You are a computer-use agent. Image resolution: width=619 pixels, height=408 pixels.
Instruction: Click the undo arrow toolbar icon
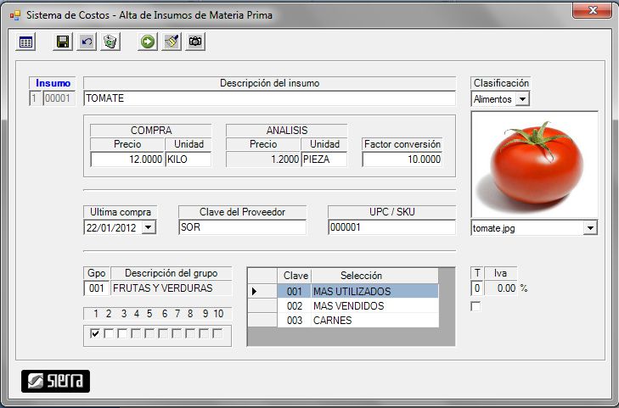pyautogui.click(x=86, y=42)
